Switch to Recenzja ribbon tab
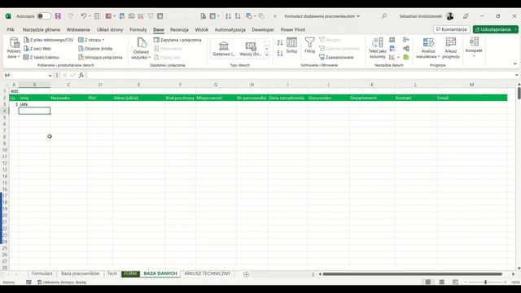 coord(179,29)
